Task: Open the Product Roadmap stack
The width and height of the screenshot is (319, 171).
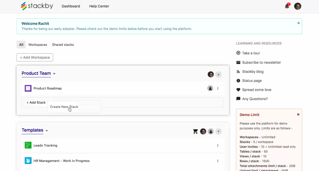Action: click(48, 88)
